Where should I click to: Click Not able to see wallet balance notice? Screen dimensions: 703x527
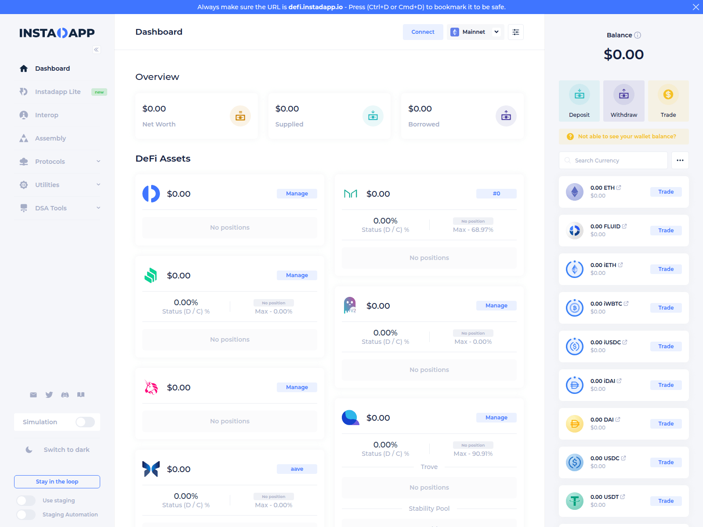[x=624, y=137]
